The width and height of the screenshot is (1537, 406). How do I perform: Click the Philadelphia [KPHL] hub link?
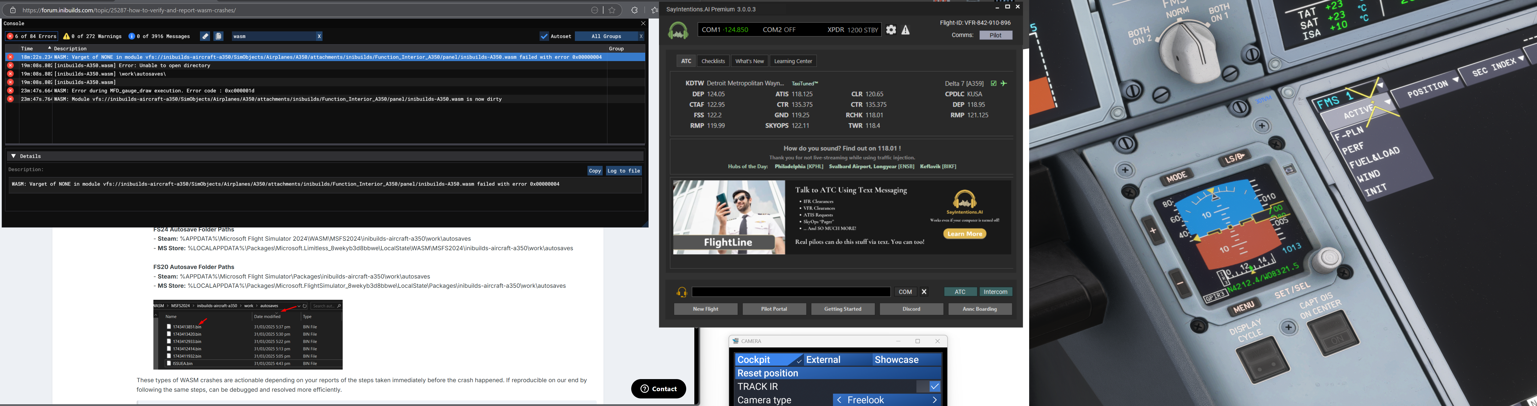799,167
